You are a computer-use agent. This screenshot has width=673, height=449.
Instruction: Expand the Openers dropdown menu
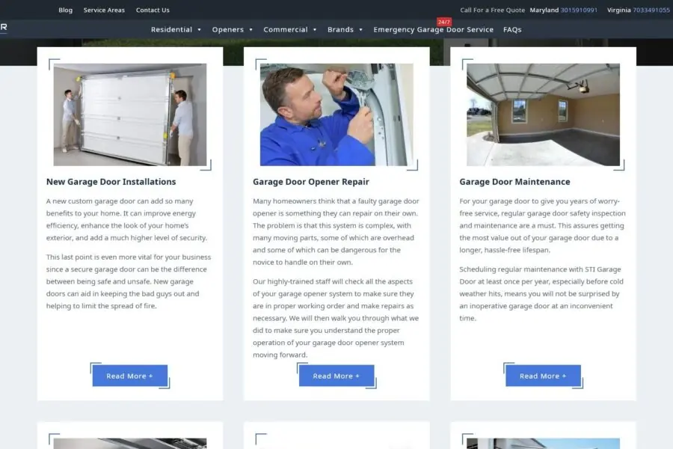point(233,30)
